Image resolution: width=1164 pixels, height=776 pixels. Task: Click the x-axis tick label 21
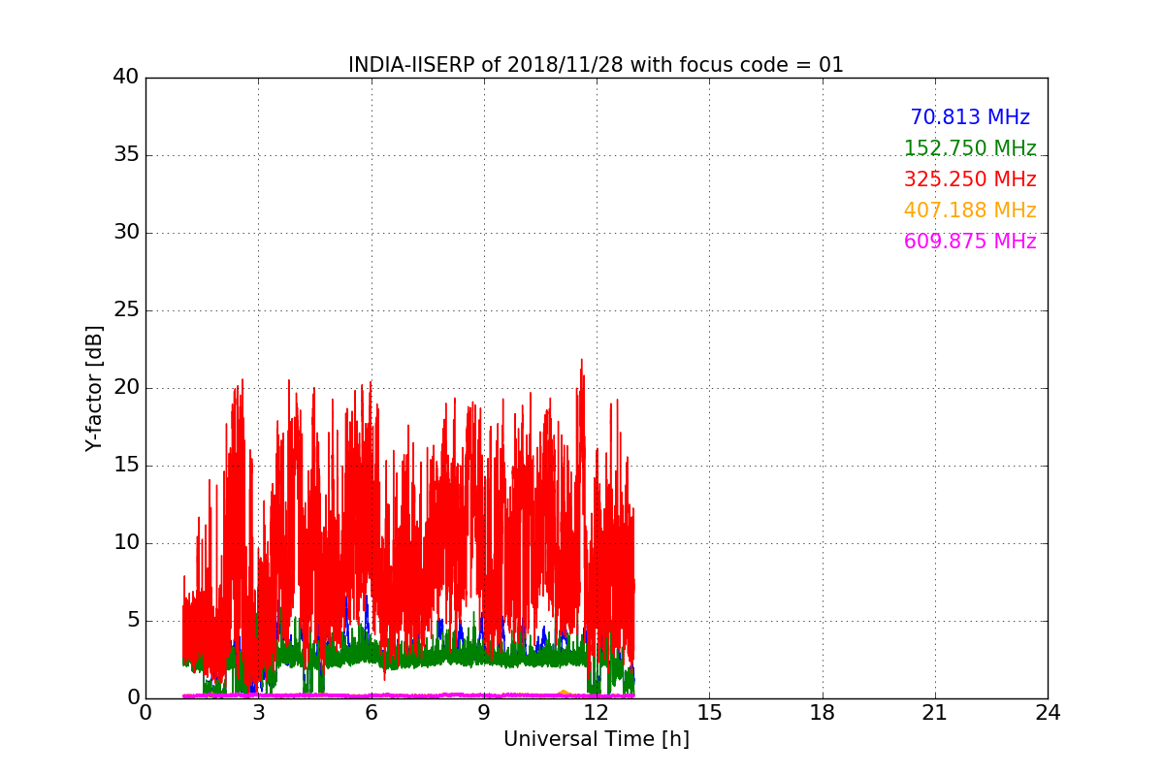click(x=935, y=713)
